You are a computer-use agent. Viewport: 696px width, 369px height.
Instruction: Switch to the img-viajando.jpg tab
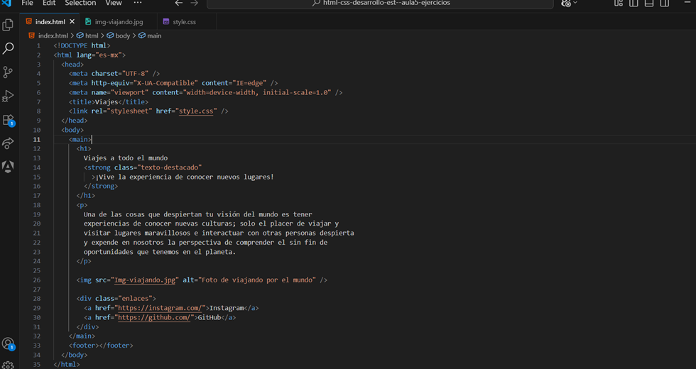pos(119,22)
